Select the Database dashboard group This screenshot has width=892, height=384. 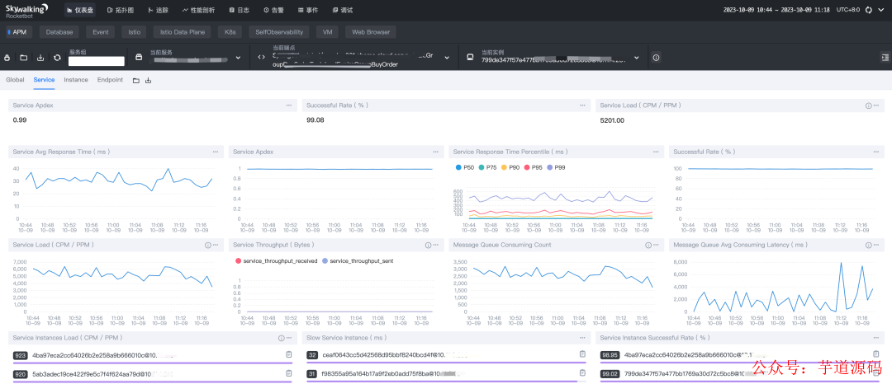(x=59, y=32)
